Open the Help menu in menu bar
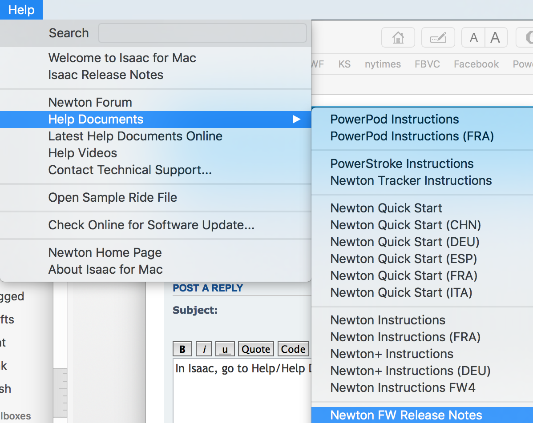Image resolution: width=533 pixels, height=423 pixels. tap(21, 9)
